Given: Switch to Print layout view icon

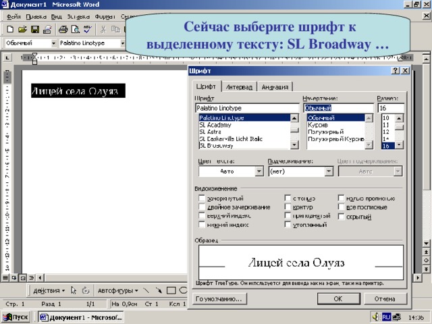Looking at the screenshot, I should [x=23, y=277].
